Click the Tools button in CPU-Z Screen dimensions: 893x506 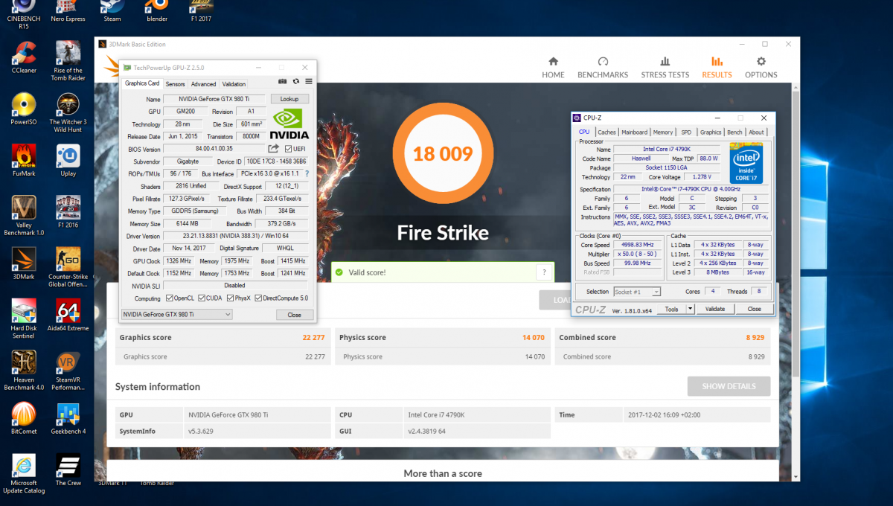(671, 309)
